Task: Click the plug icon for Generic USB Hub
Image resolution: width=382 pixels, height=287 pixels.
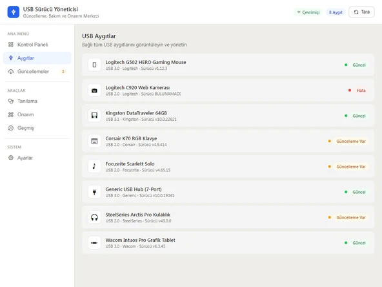Action: (x=94, y=192)
